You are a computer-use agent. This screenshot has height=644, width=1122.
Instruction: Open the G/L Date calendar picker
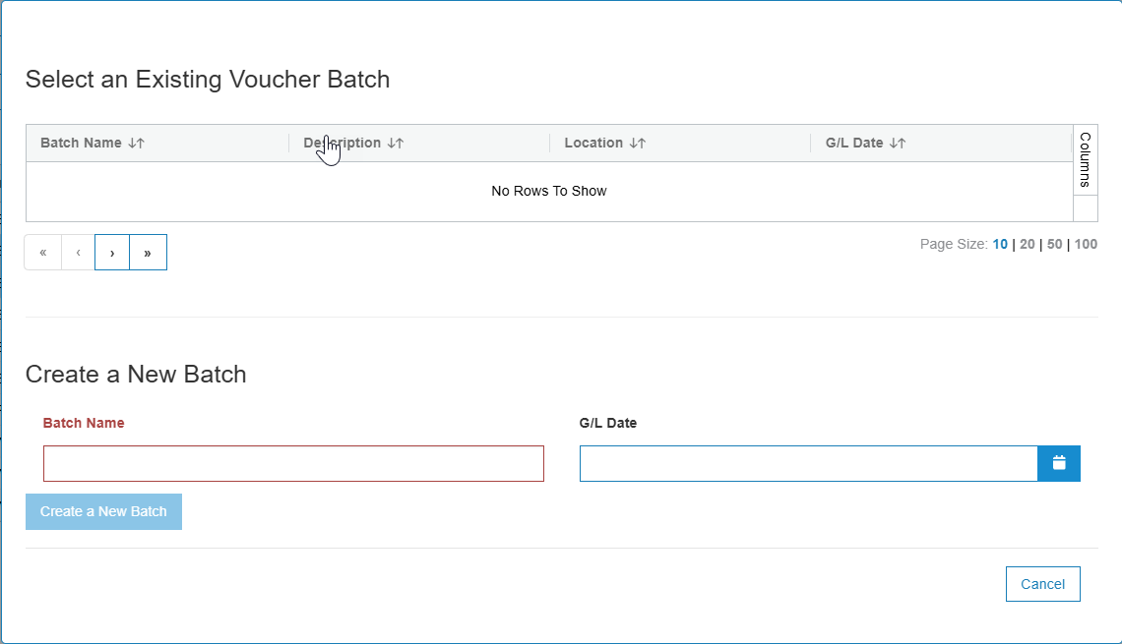(x=1059, y=463)
